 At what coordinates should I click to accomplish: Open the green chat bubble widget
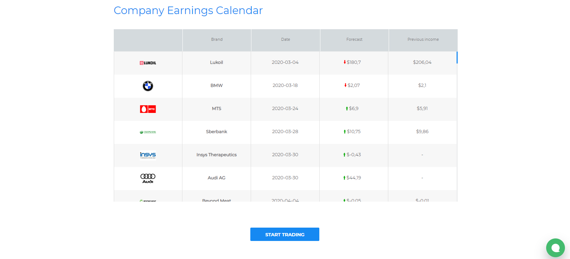[x=555, y=248]
